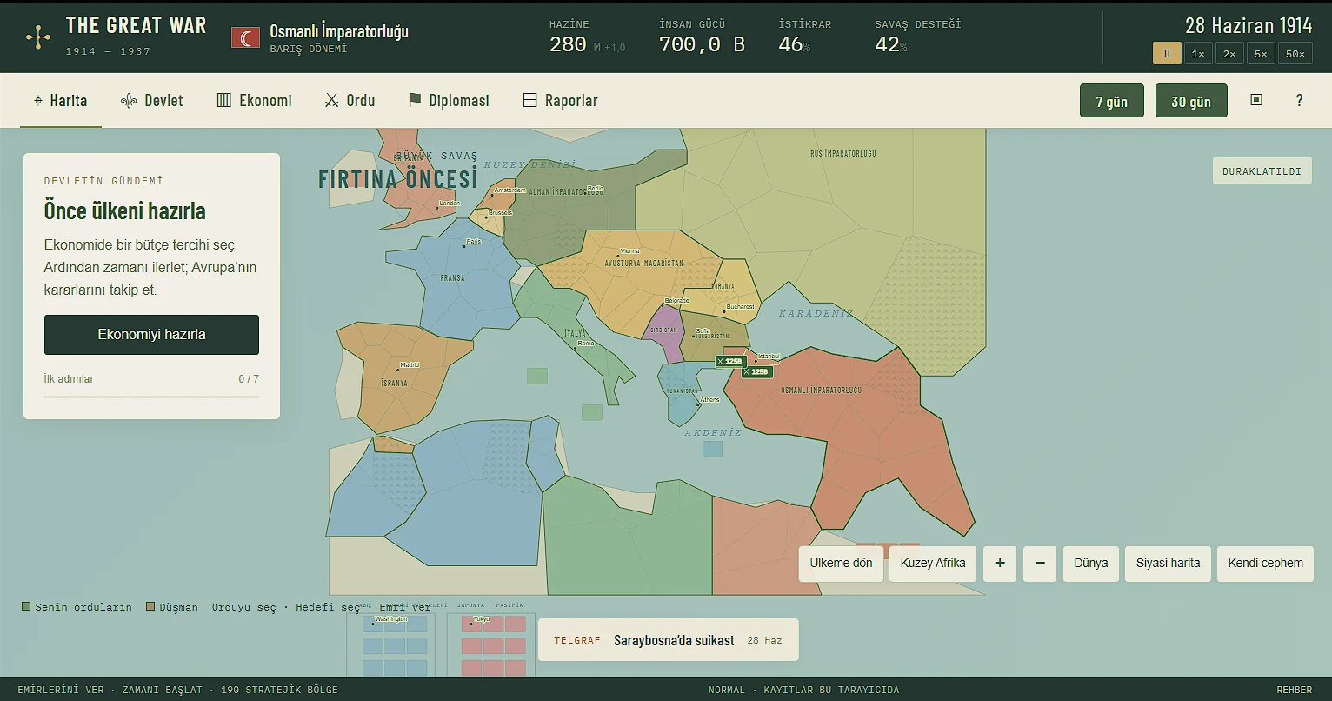Click the compass emblem next to The Great War title

pos(38,37)
